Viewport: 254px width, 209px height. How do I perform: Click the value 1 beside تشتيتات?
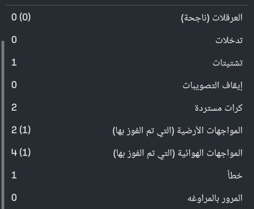(14, 63)
